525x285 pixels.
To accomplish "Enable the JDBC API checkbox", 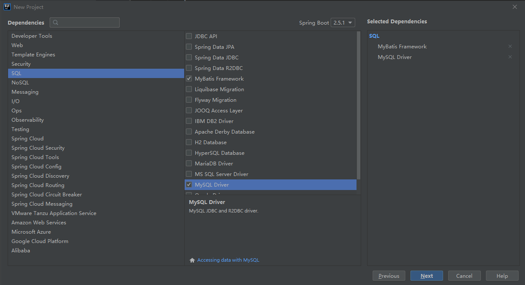I will tap(189, 36).
